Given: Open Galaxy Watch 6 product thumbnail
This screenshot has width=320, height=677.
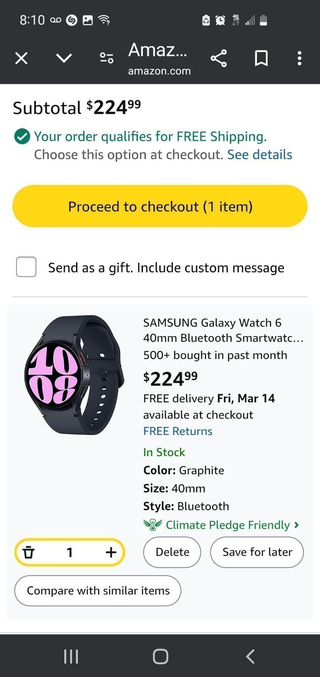Looking at the screenshot, I should pos(74,375).
